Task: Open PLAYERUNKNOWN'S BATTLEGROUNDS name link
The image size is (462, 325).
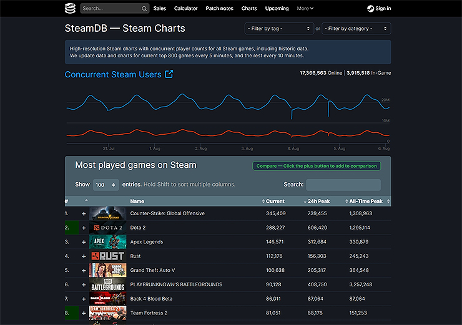Action: (x=176, y=284)
